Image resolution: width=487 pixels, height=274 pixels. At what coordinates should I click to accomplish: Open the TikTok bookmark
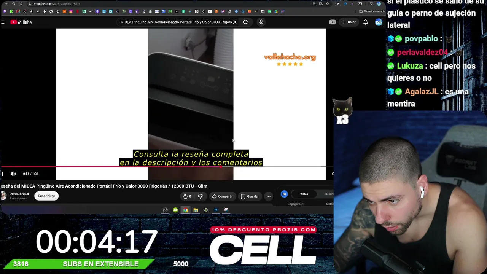[x=31, y=11]
